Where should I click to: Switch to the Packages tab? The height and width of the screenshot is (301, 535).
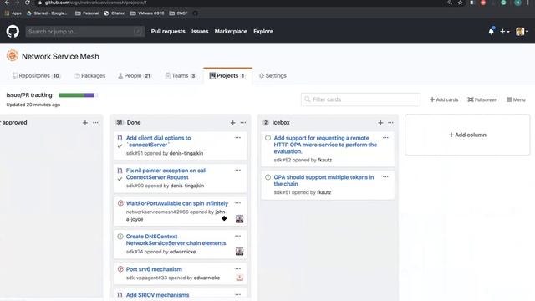coord(89,76)
